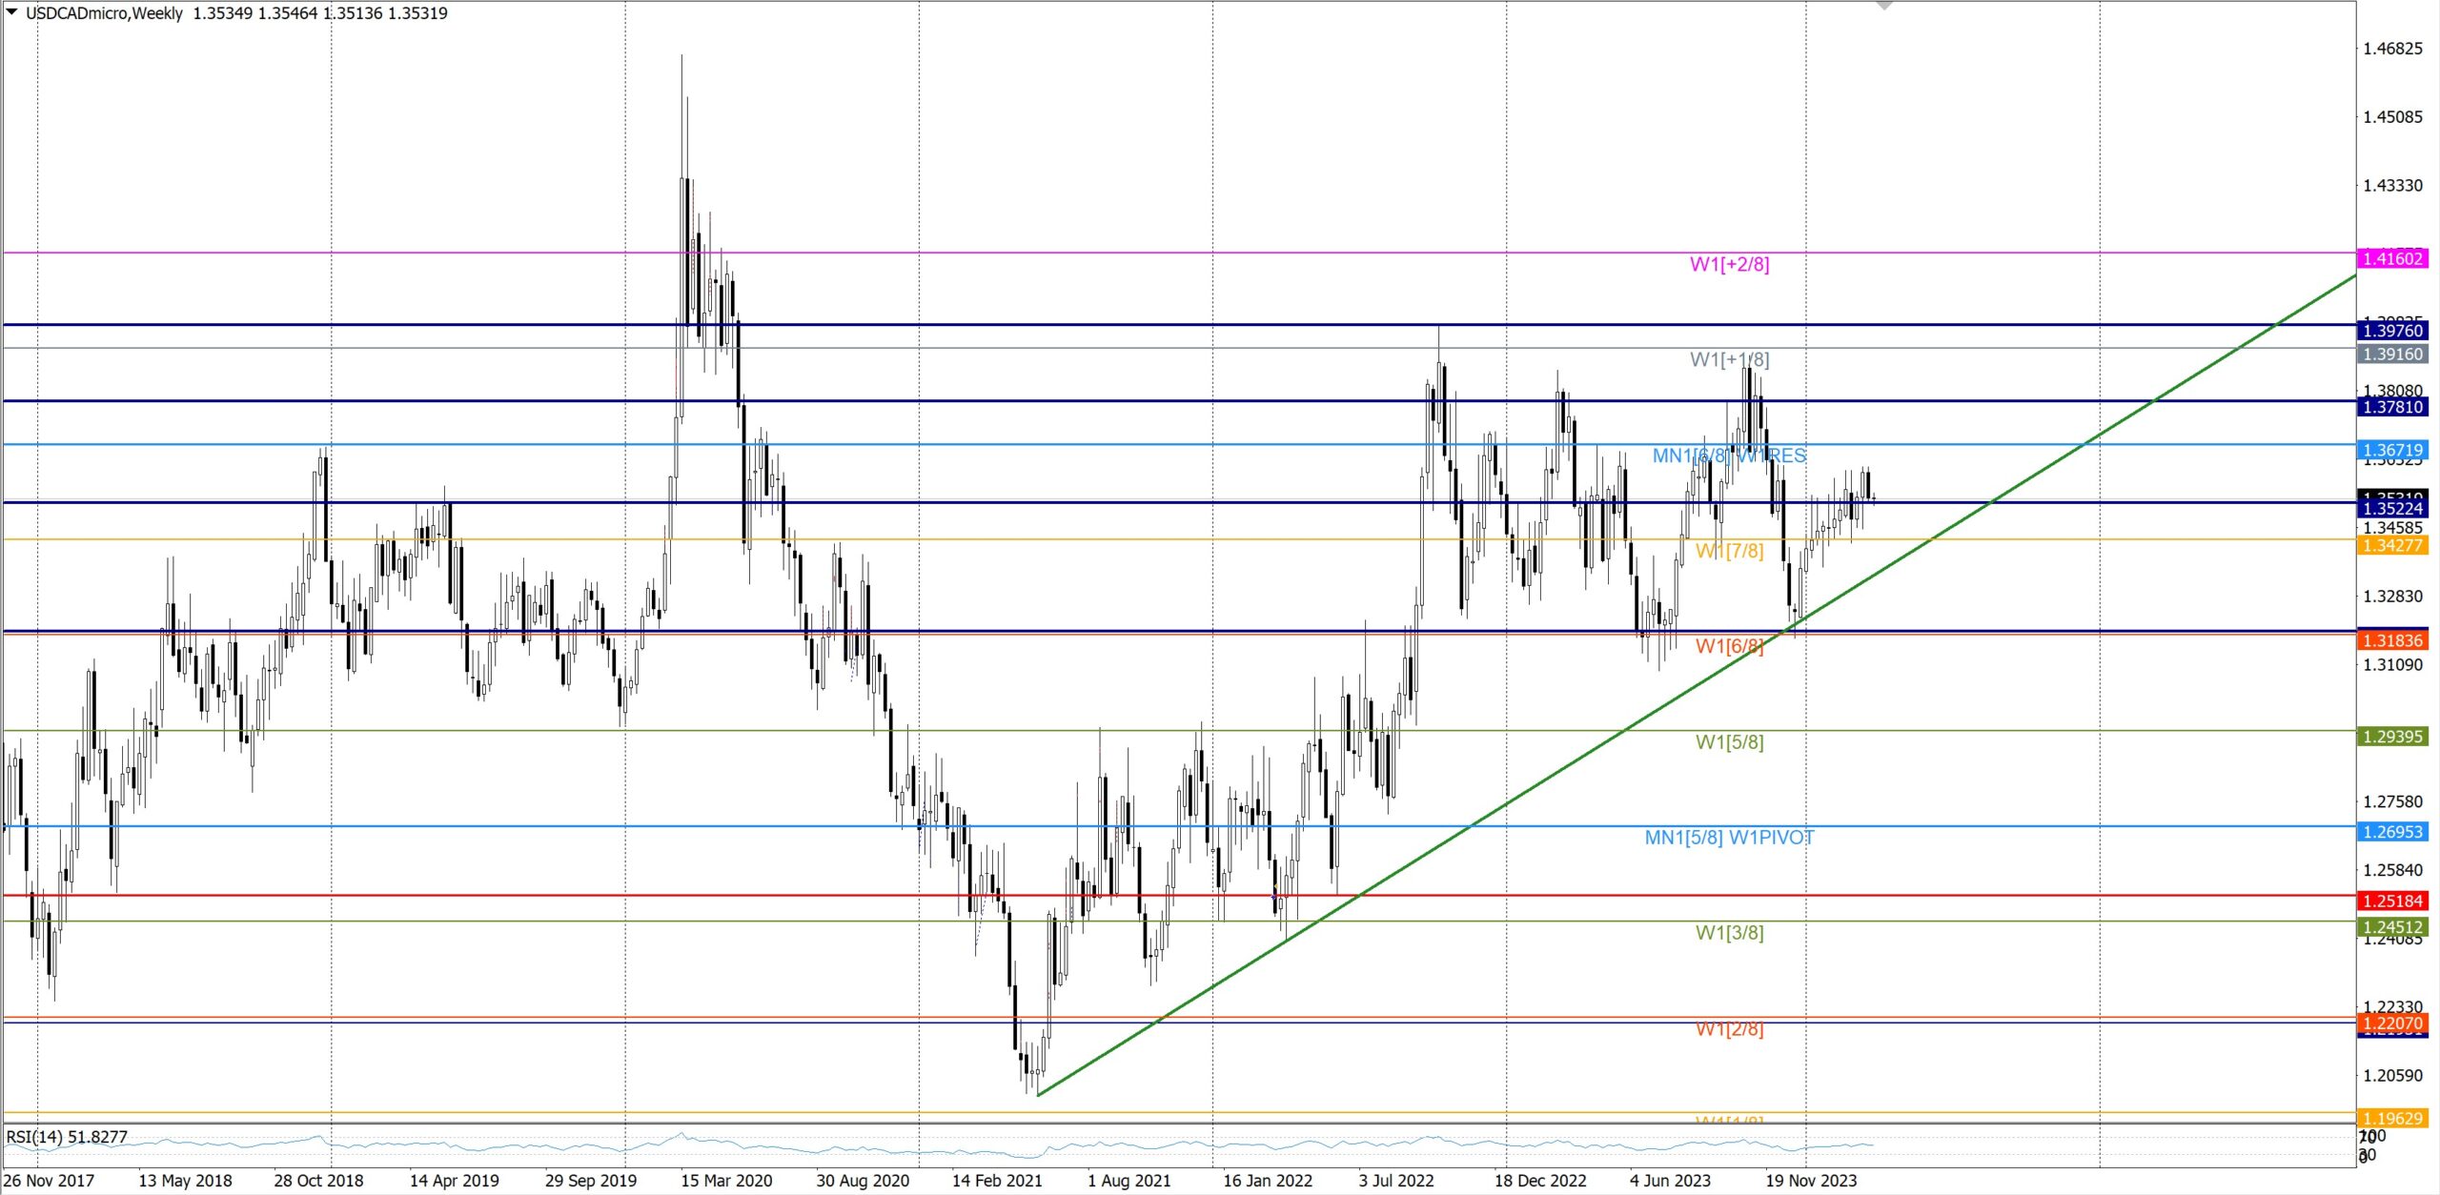
Task: Click the 15 Mar 2020 date label
Action: tap(726, 1181)
